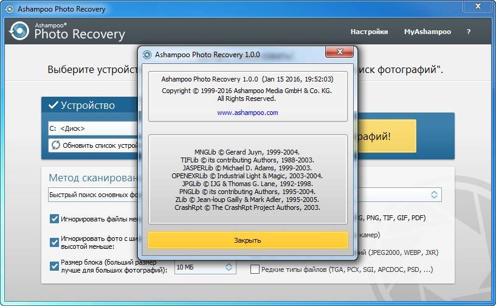Click the MNGLib © Gerard Juyn credit line
The width and height of the screenshot is (496, 306).
pyautogui.click(x=247, y=152)
